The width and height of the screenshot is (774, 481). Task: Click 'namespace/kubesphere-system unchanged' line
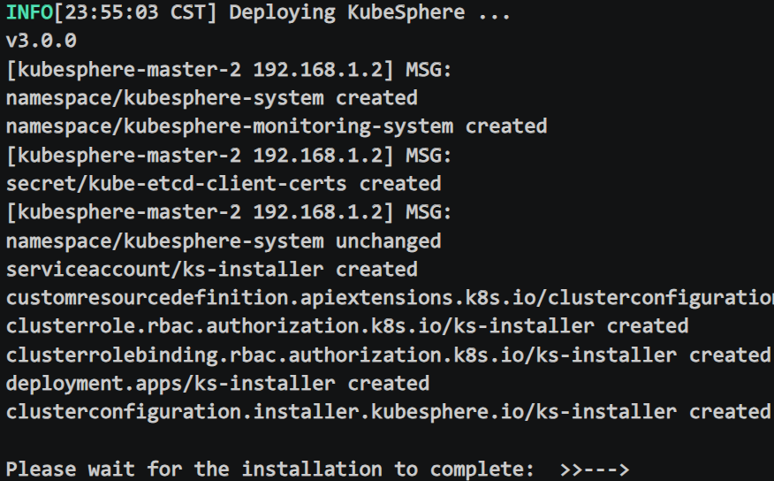point(224,241)
